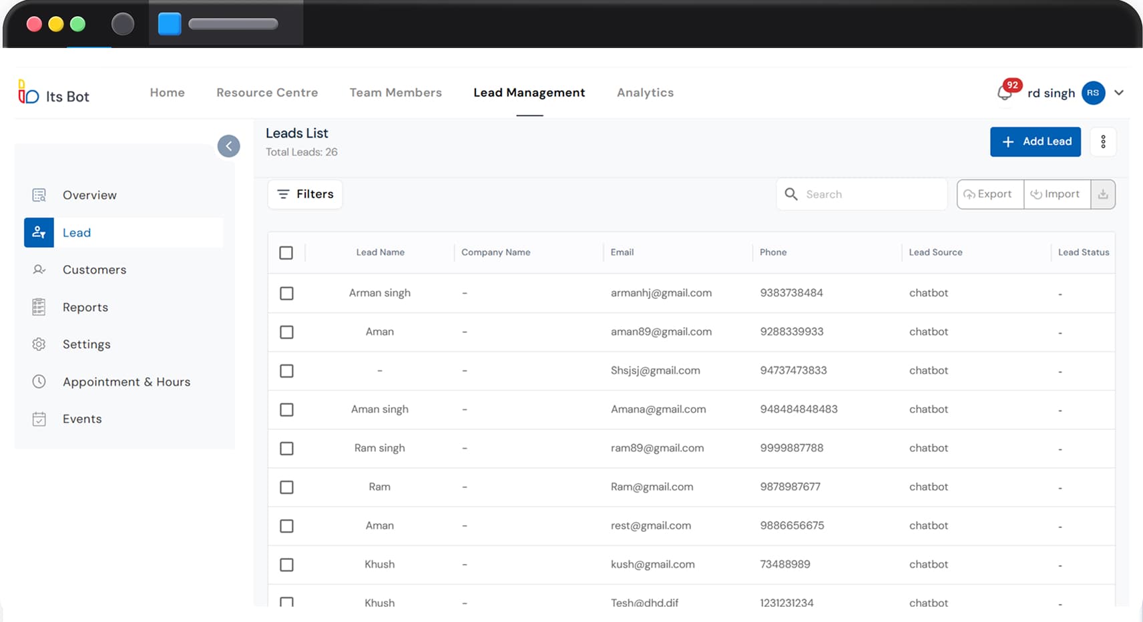Click the Lead sidebar icon
1143x622 pixels.
pos(39,232)
